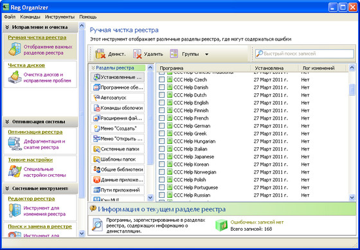Collapse the Оптимизация системы section
The width and height of the screenshot is (360, 250).
click(7, 121)
